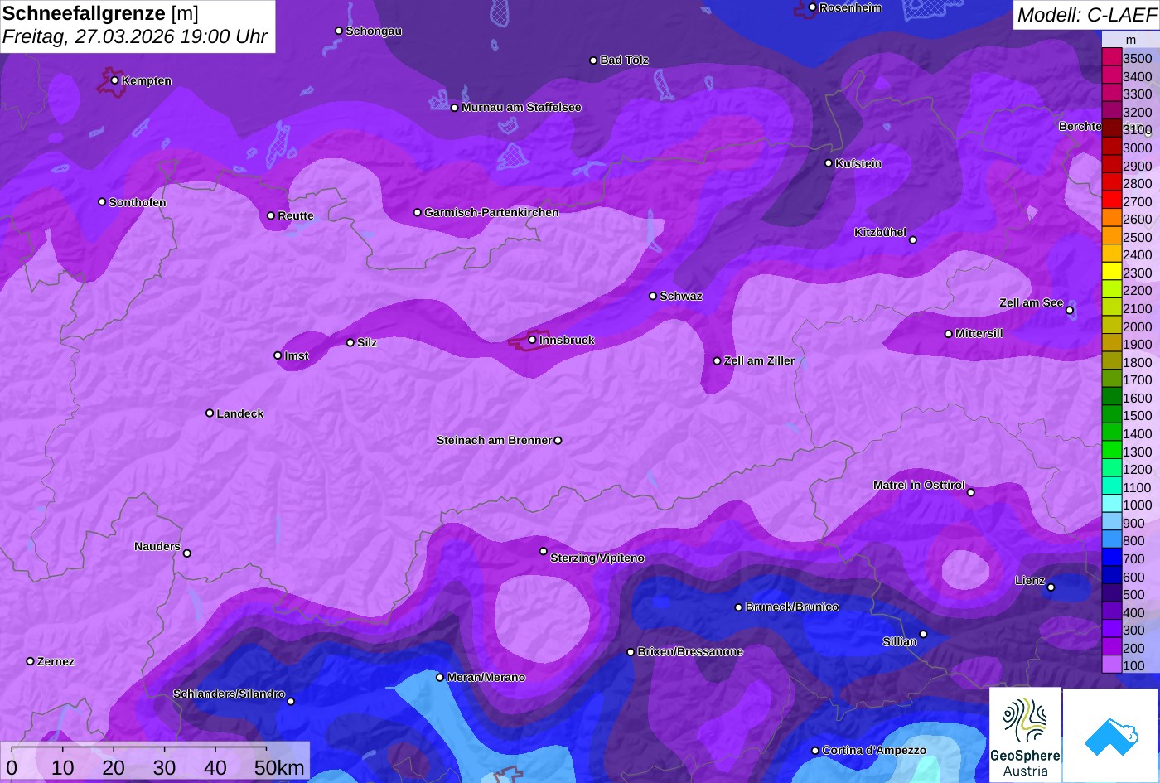Screen dimensions: 1160x783
Task: Click the 20 mark on scale bar
Action: 114,768
